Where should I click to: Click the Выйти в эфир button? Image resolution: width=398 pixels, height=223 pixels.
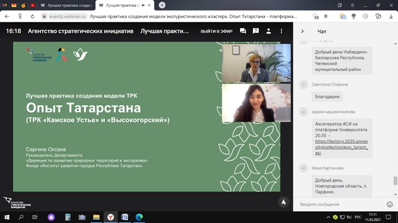pos(216,31)
